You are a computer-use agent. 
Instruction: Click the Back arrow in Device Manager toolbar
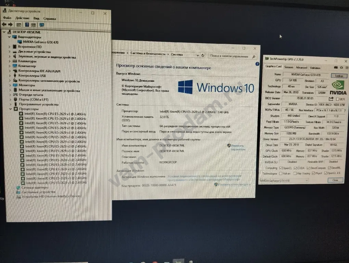[x=4, y=24]
